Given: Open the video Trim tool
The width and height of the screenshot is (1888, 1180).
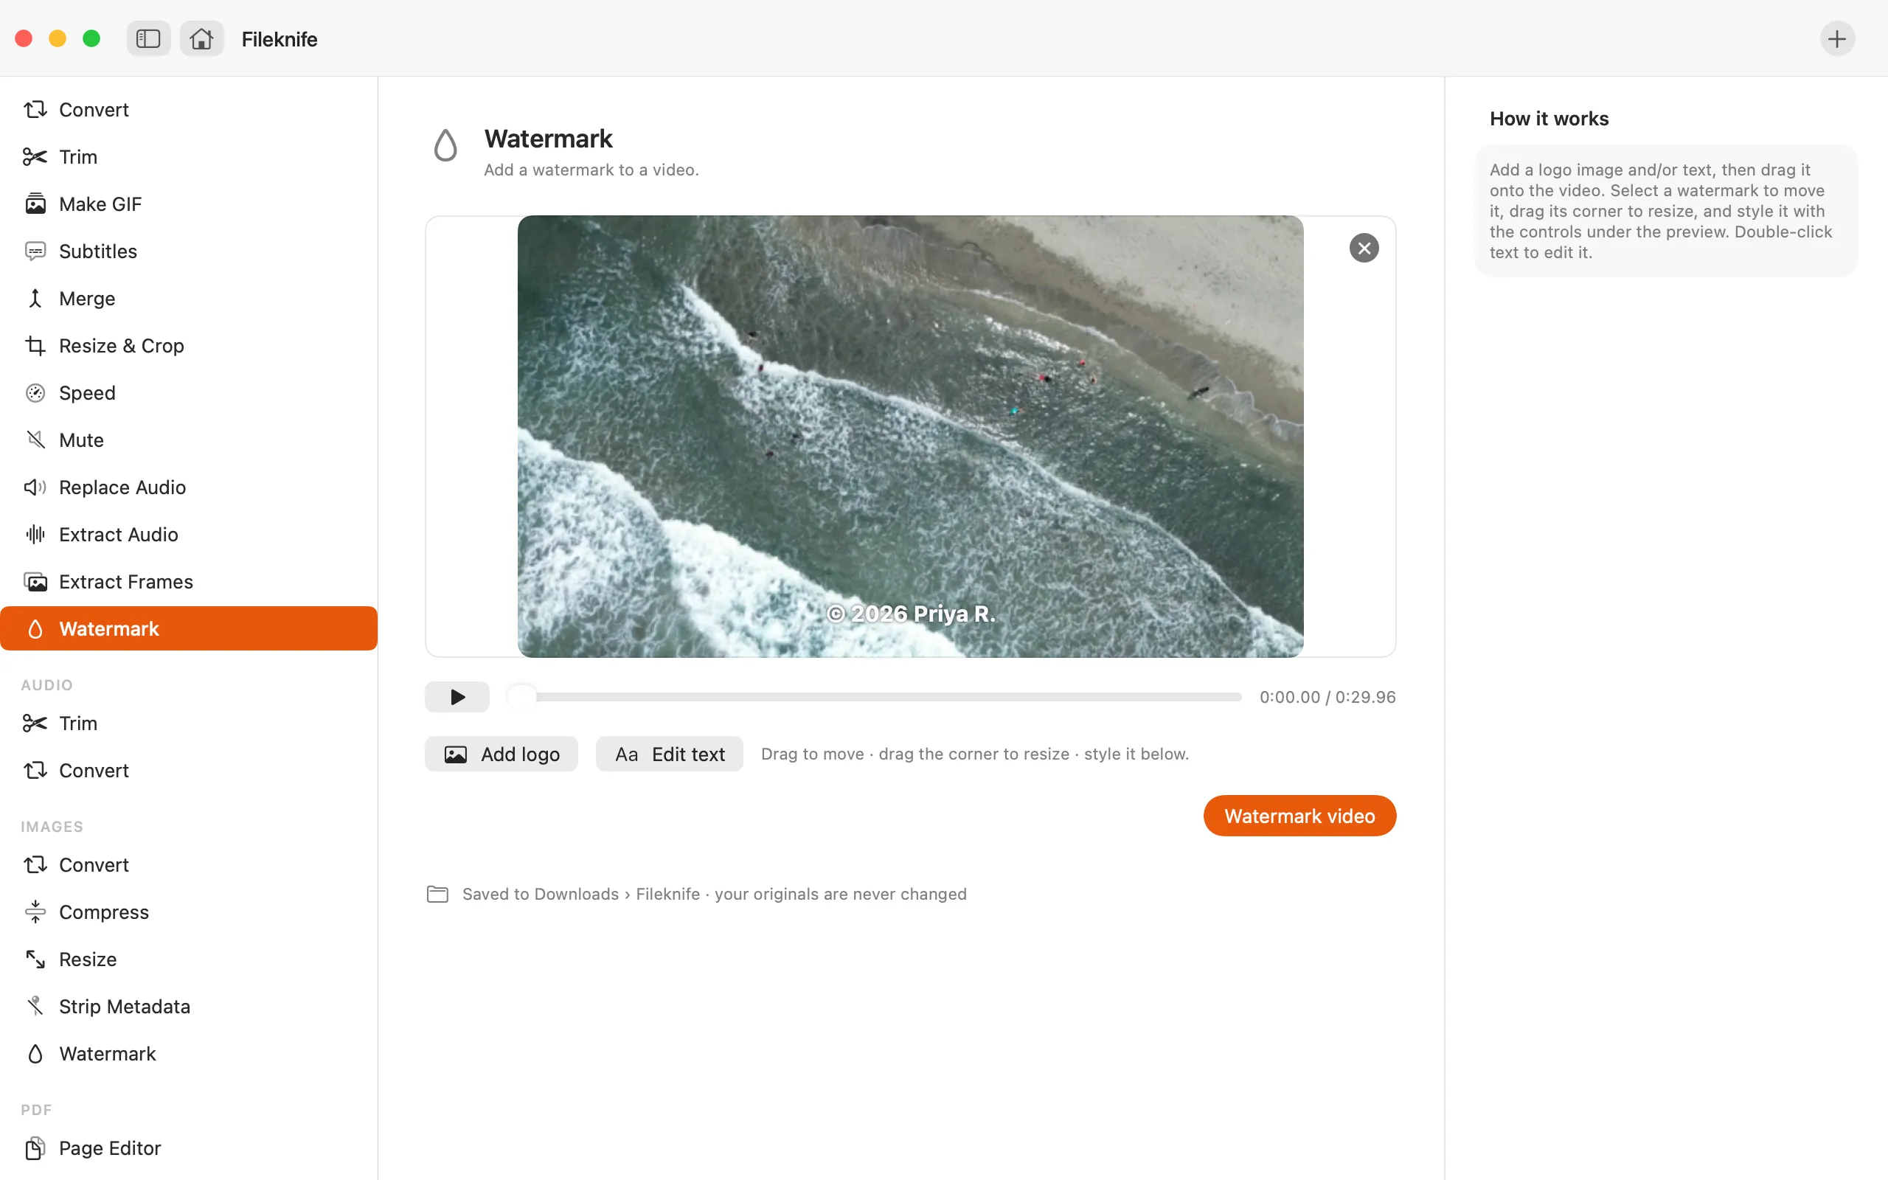Looking at the screenshot, I should tap(189, 157).
